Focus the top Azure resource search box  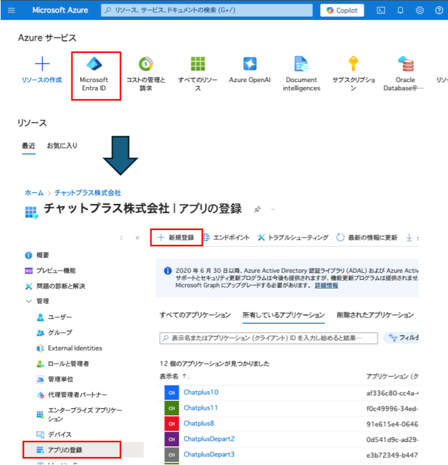207,11
